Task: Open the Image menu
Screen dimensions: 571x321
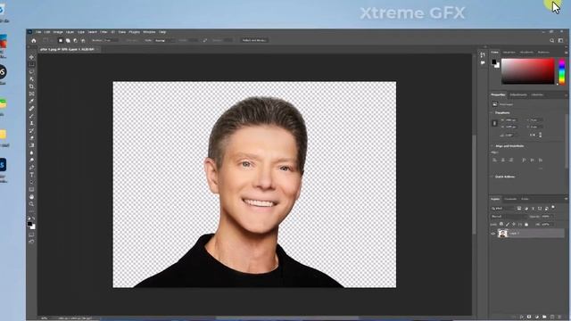Action: pos(58,32)
